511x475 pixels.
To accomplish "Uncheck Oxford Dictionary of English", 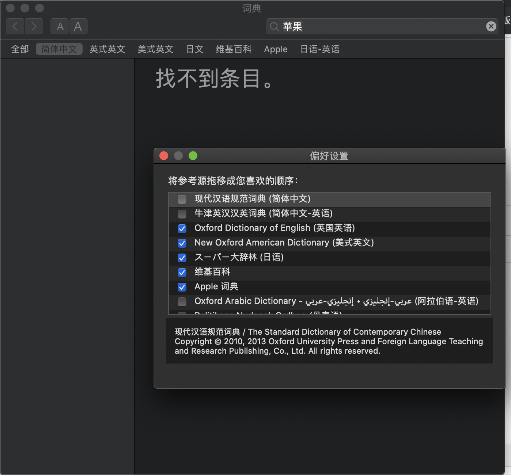I will pyautogui.click(x=182, y=228).
